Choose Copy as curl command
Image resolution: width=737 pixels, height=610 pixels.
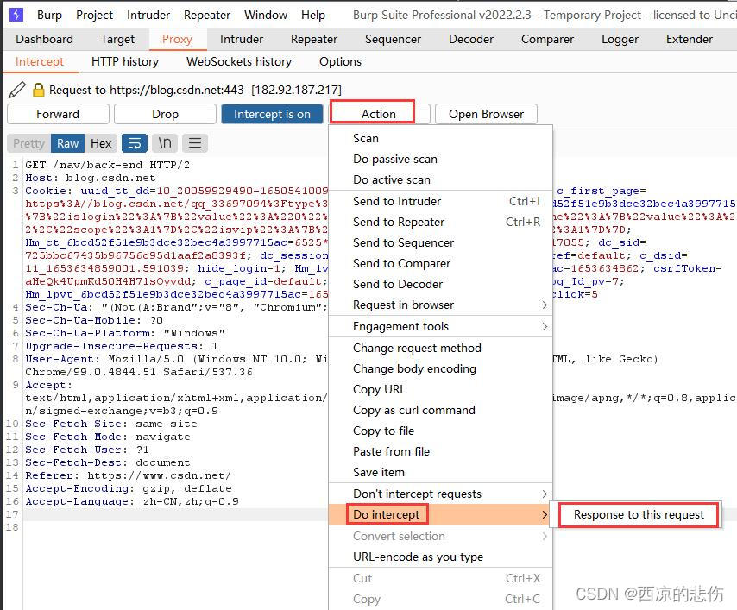pyautogui.click(x=440, y=410)
